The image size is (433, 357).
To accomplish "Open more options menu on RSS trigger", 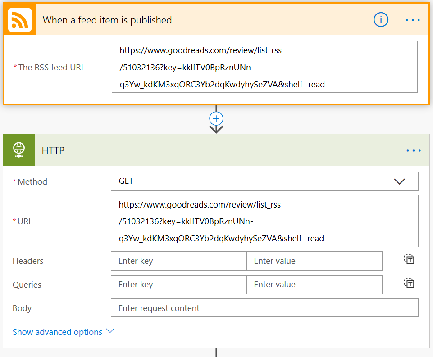I will tap(413, 20).
